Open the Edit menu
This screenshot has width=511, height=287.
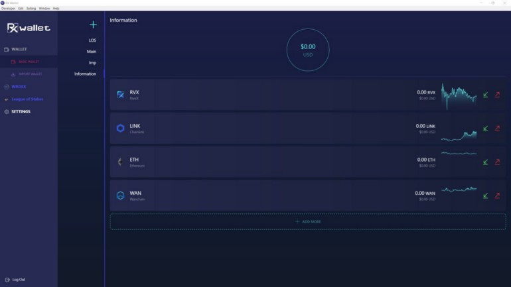[x=21, y=9]
